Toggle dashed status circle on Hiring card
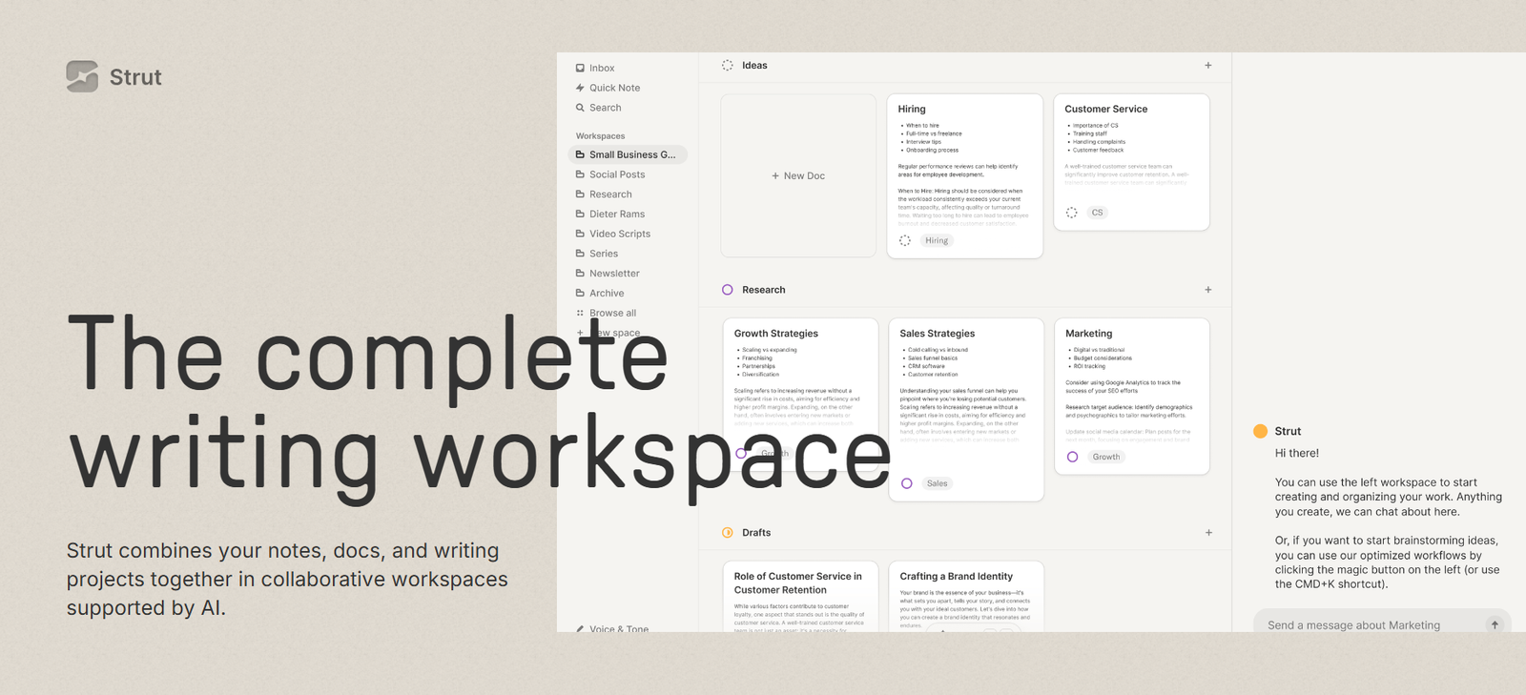1526x695 pixels. [905, 240]
